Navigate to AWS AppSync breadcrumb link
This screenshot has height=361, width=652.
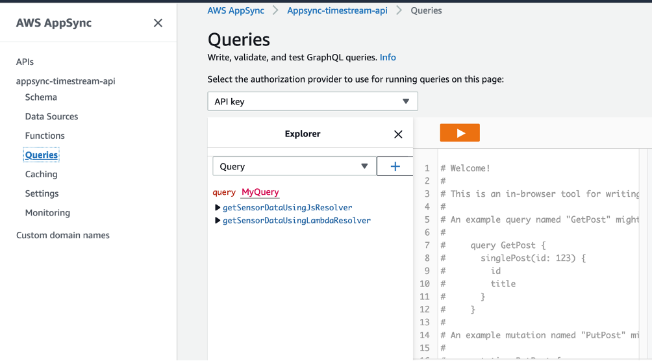[x=236, y=11]
